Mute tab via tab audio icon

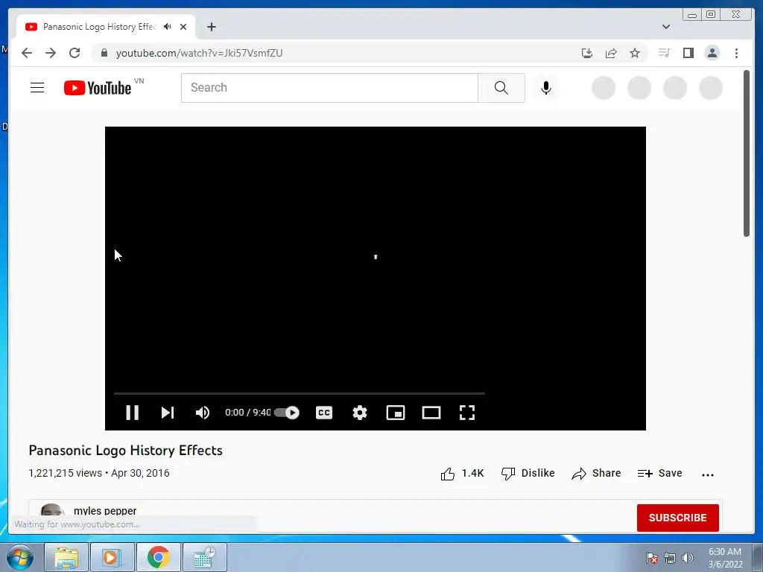[x=168, y=27]
